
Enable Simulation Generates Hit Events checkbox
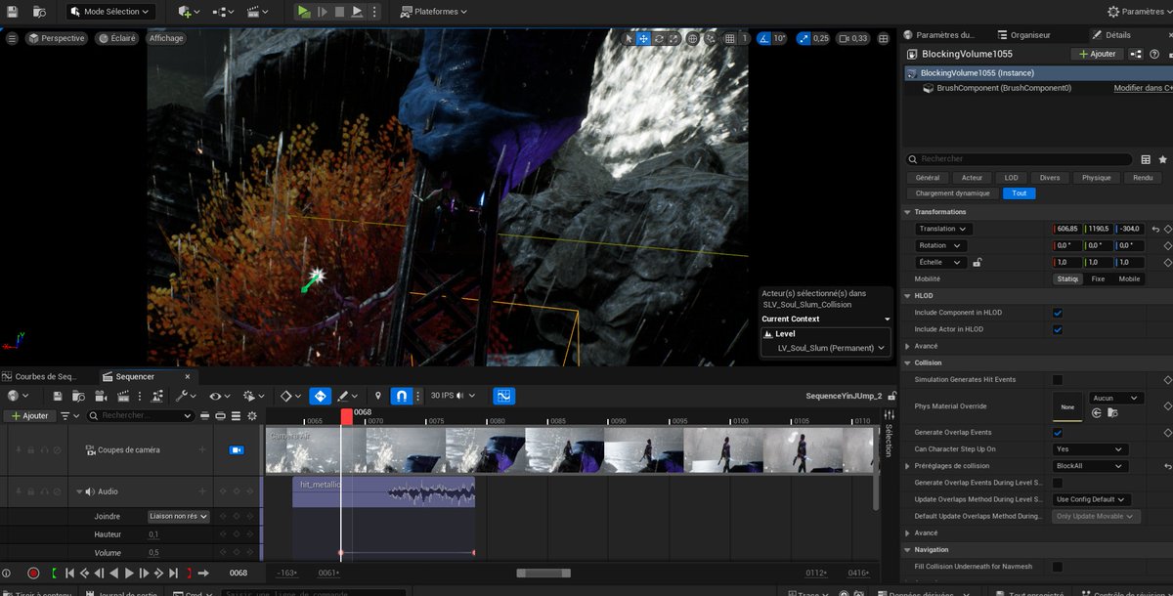click(1058, 379)
